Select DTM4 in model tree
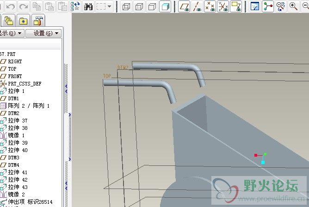309x207 pixels. coord(13,165)
